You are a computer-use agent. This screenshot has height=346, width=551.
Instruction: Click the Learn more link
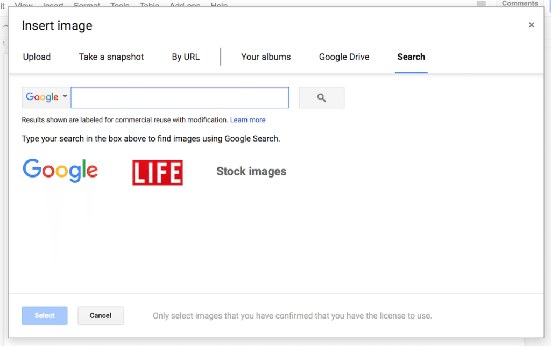[x=248, y=119]
